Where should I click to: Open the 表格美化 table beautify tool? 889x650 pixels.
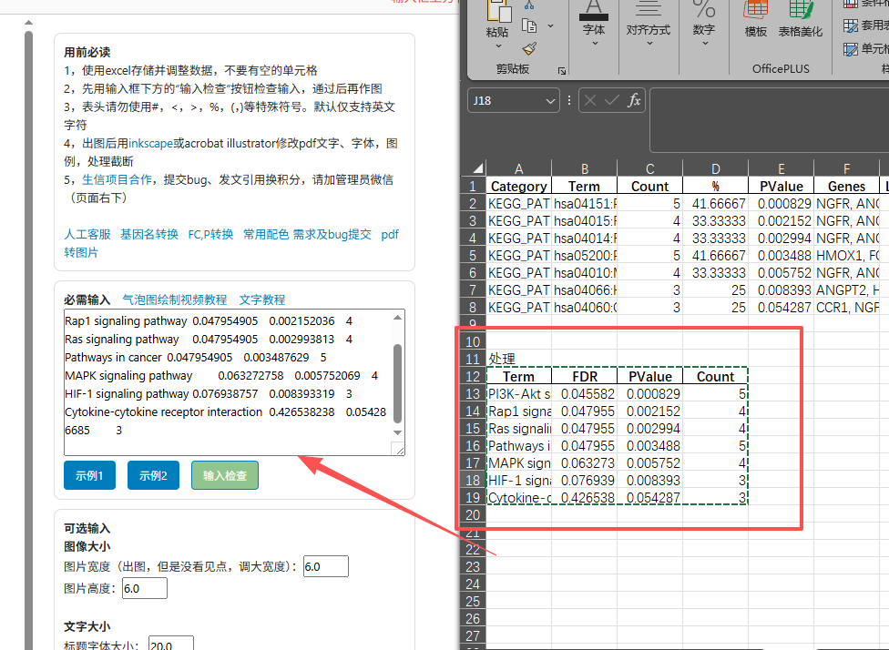(x=800, y=20)
